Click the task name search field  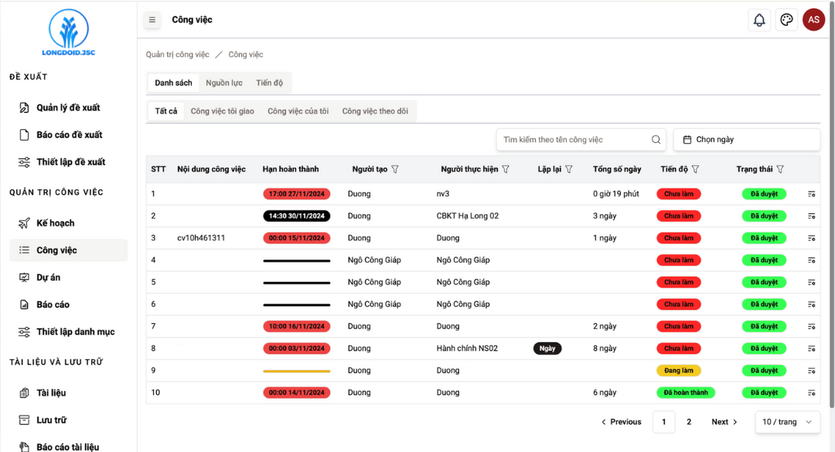pos(572,140)
